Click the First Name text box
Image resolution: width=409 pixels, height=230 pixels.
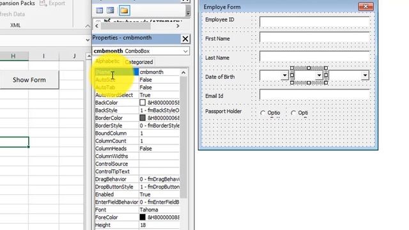pos(314,37)
